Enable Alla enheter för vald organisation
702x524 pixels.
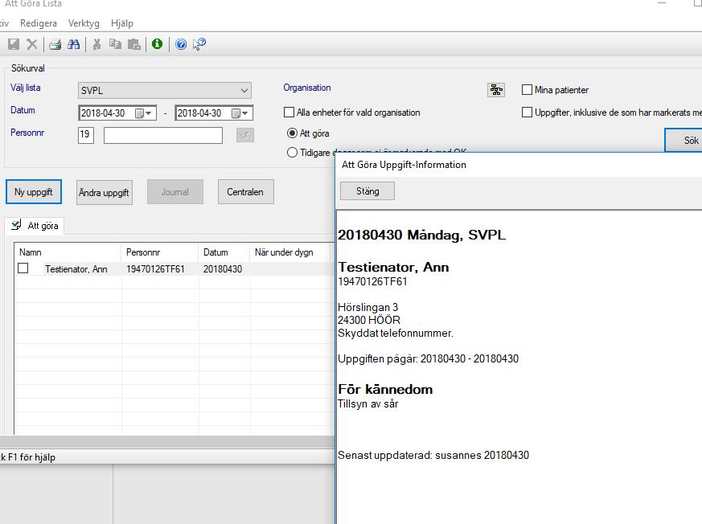(x=289, y=112)
